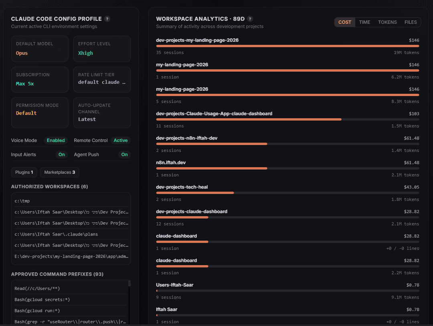Switch to the TIME tab
This screenshot has height=326, width=433.
[364, 22]
